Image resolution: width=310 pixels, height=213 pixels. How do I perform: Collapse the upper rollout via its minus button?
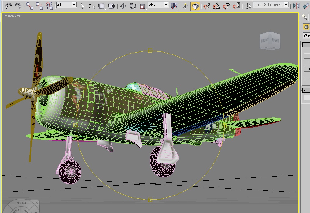[305, 45]
